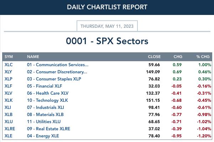Open 01 - Communication Services chart
Viewport: 214px width, 142px height.
pos(58,65)
